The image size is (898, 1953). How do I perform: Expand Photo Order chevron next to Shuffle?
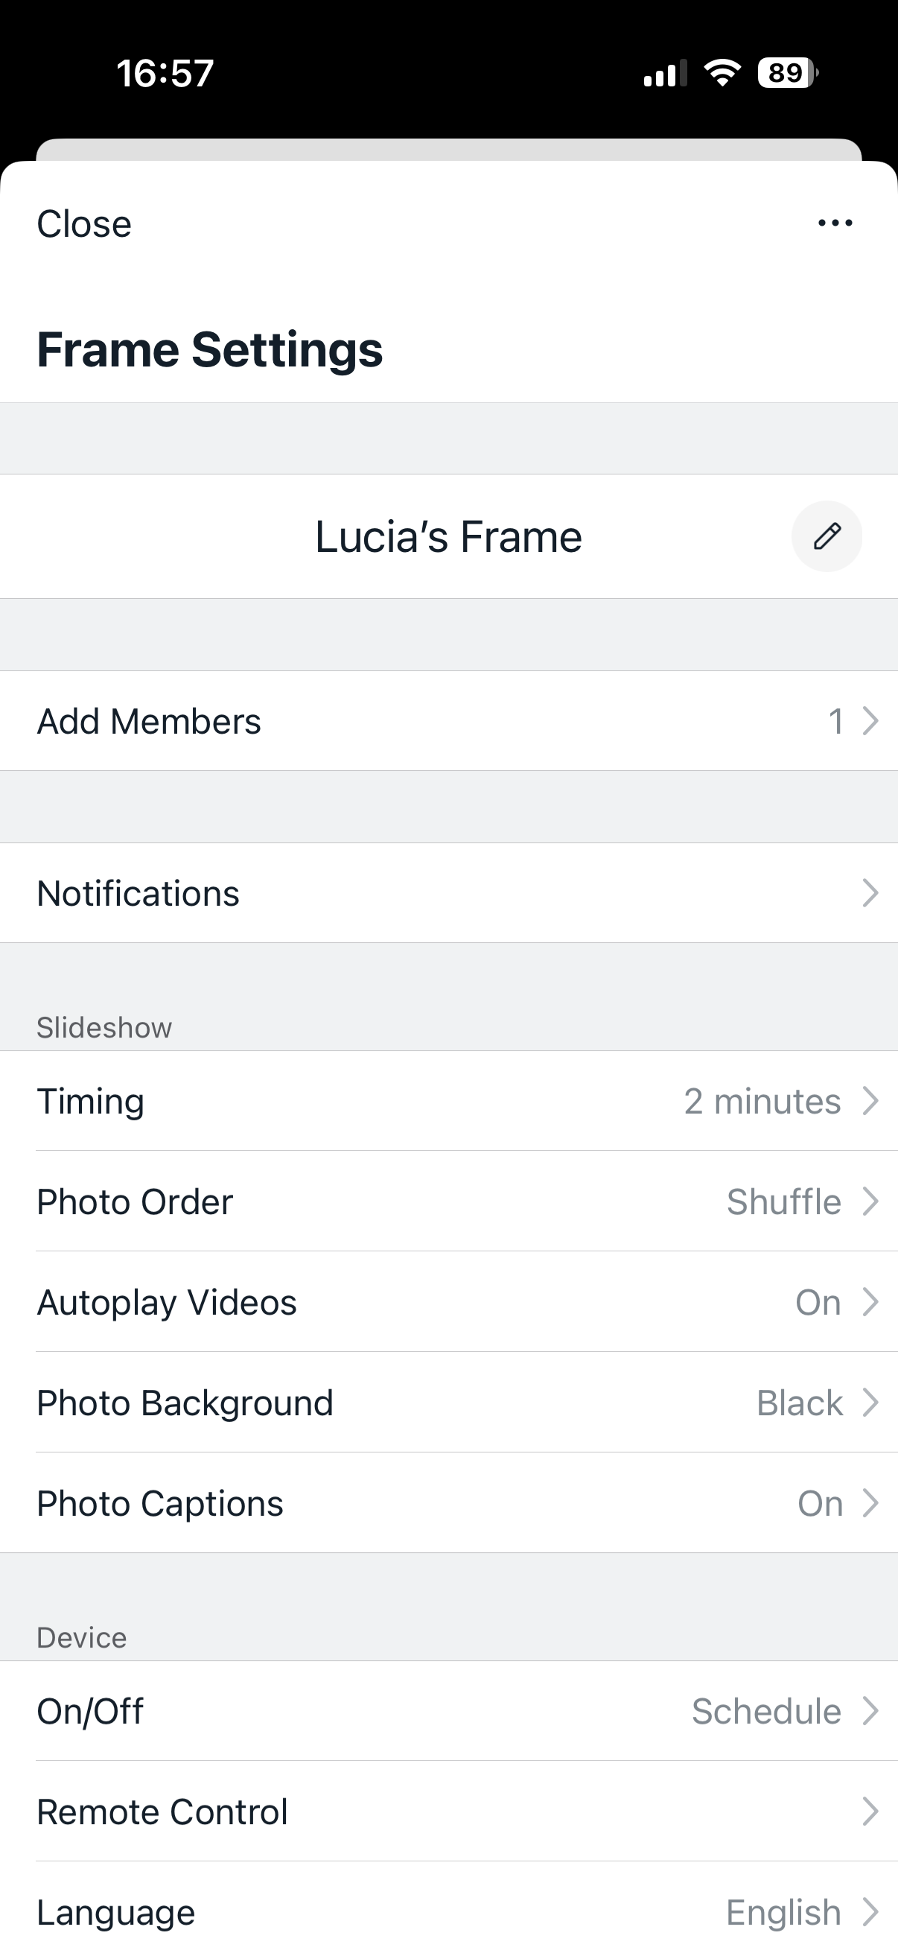[870, 1201]
